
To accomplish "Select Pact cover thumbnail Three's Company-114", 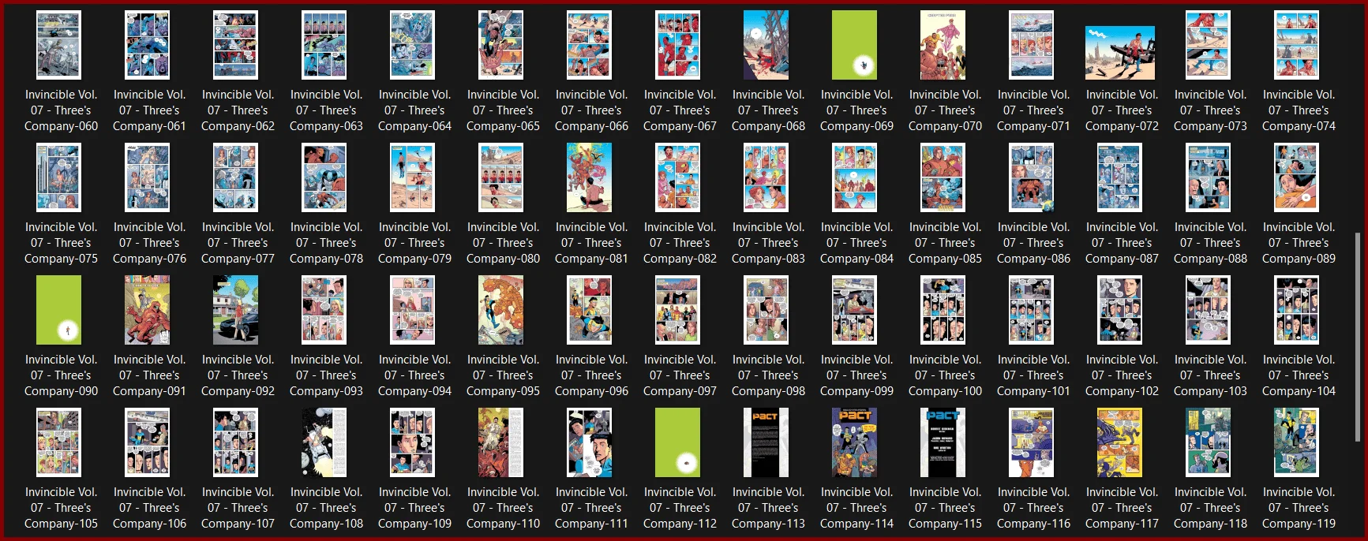I will [854, 442].
